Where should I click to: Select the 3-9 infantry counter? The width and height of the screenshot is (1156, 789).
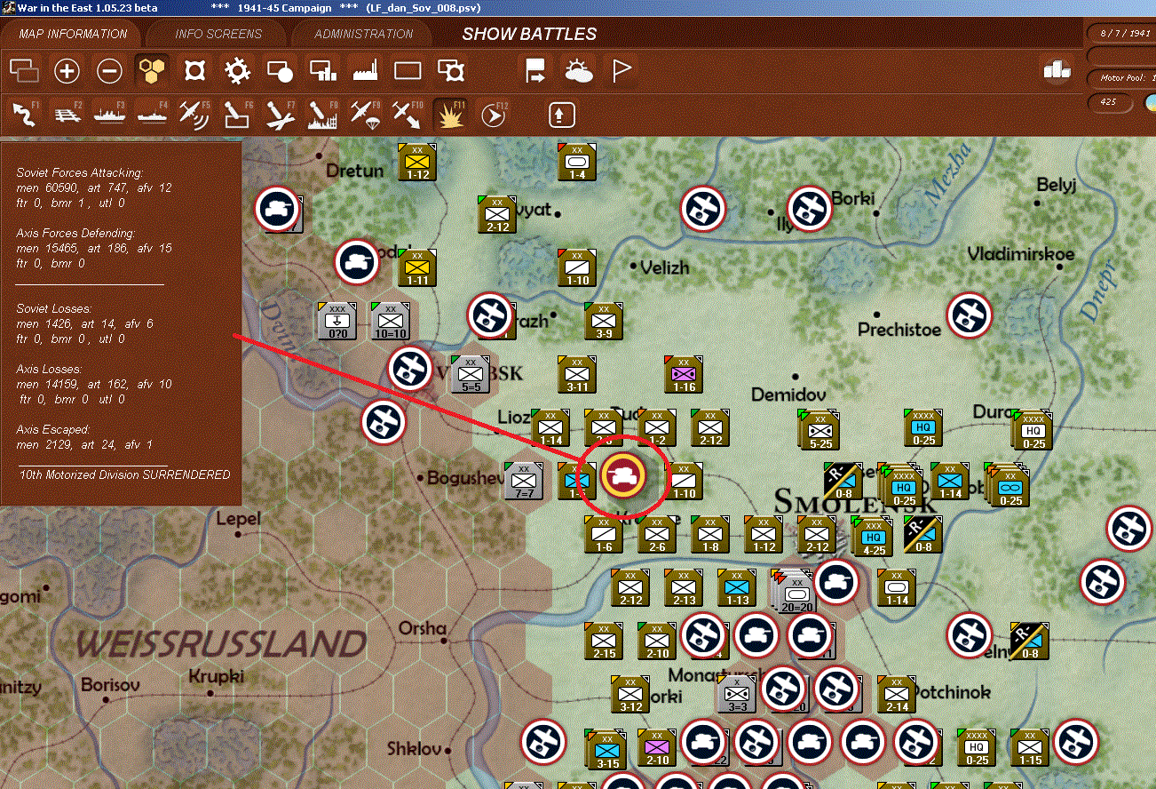click(604, 320)
